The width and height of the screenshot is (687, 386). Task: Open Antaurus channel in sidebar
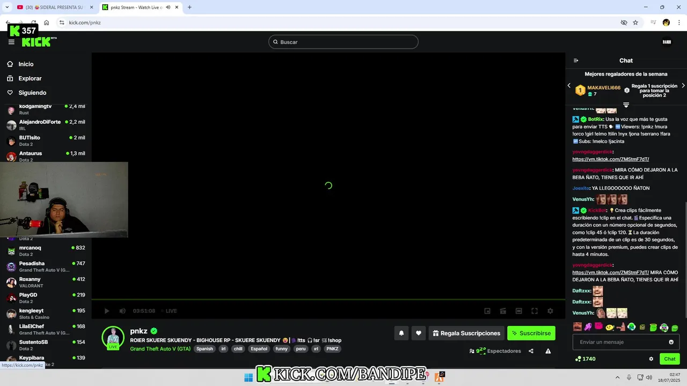click(46, 156)
